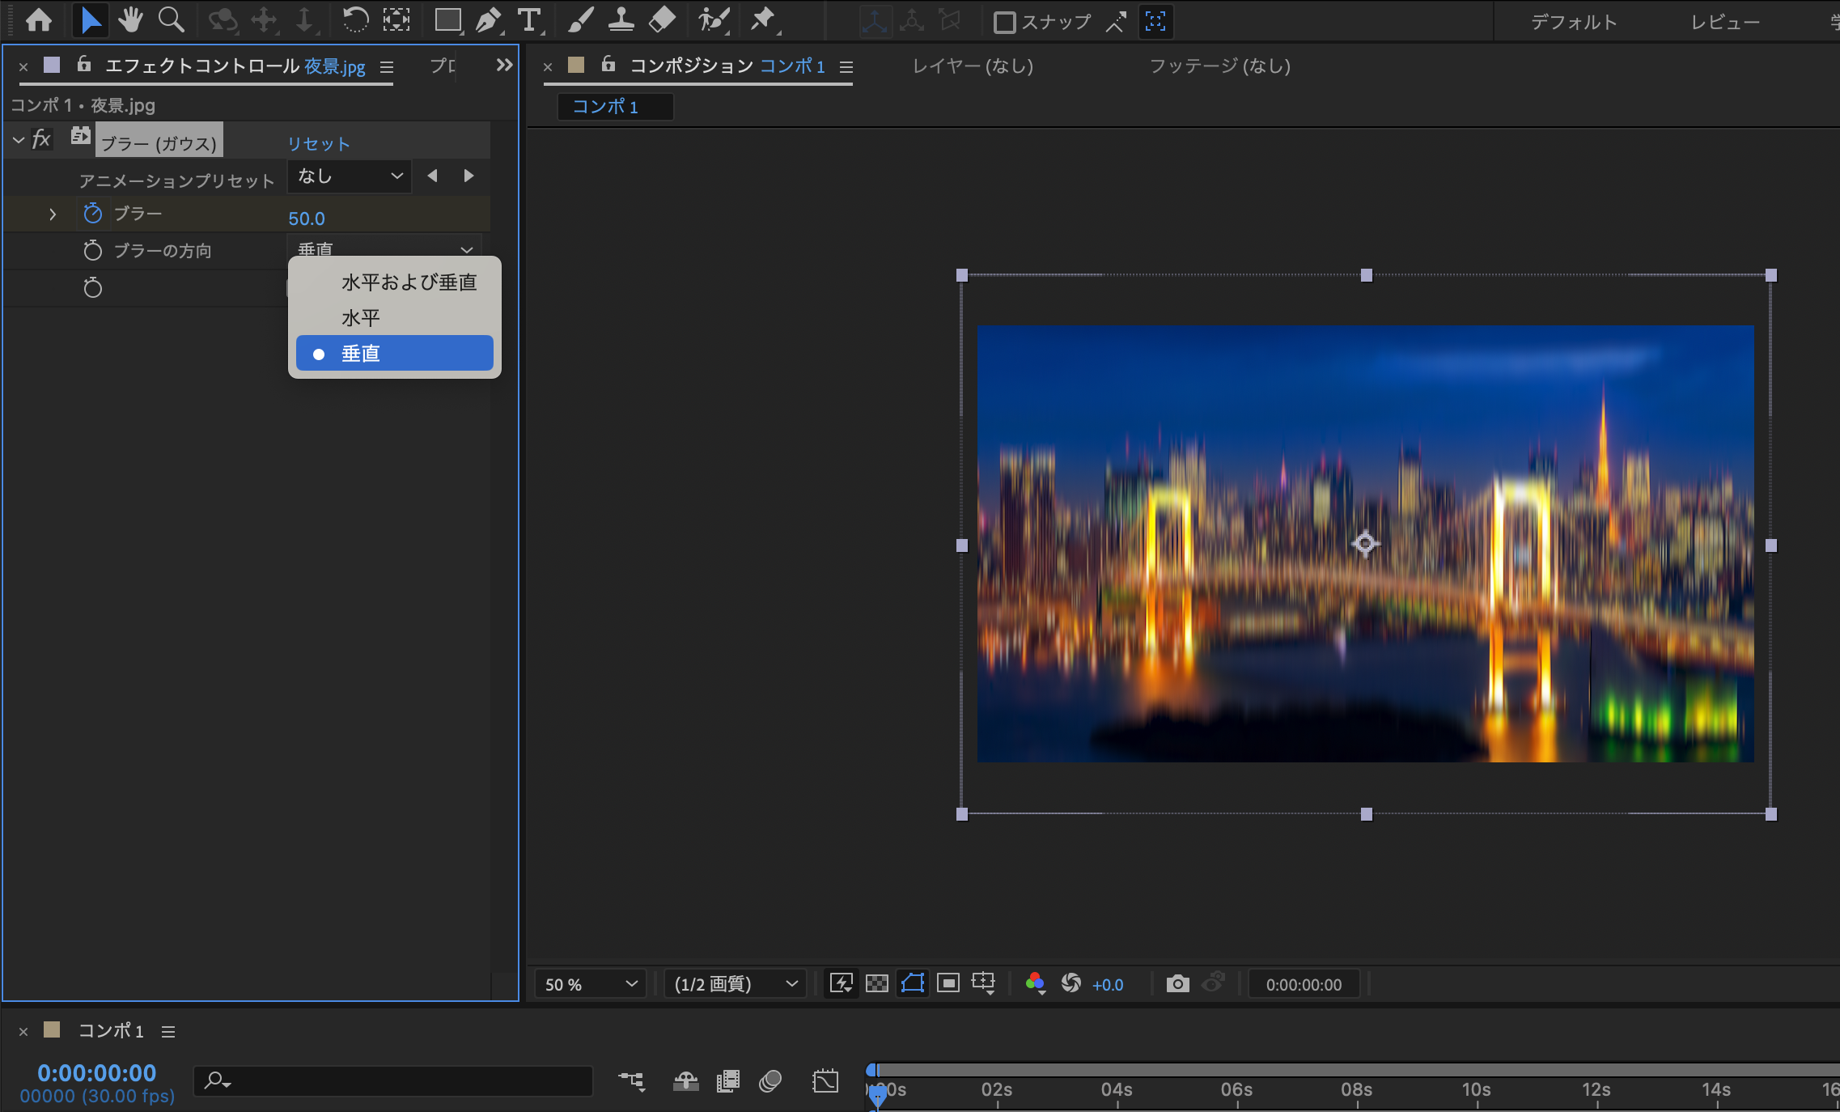Viewport: 1840px width, 1112px height.
Task: Choose 水平 blur direction
Action: click(395, 318)
